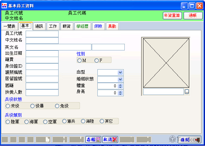
Task: Click the employee photo placeholder box
Action: coord(166,63)
